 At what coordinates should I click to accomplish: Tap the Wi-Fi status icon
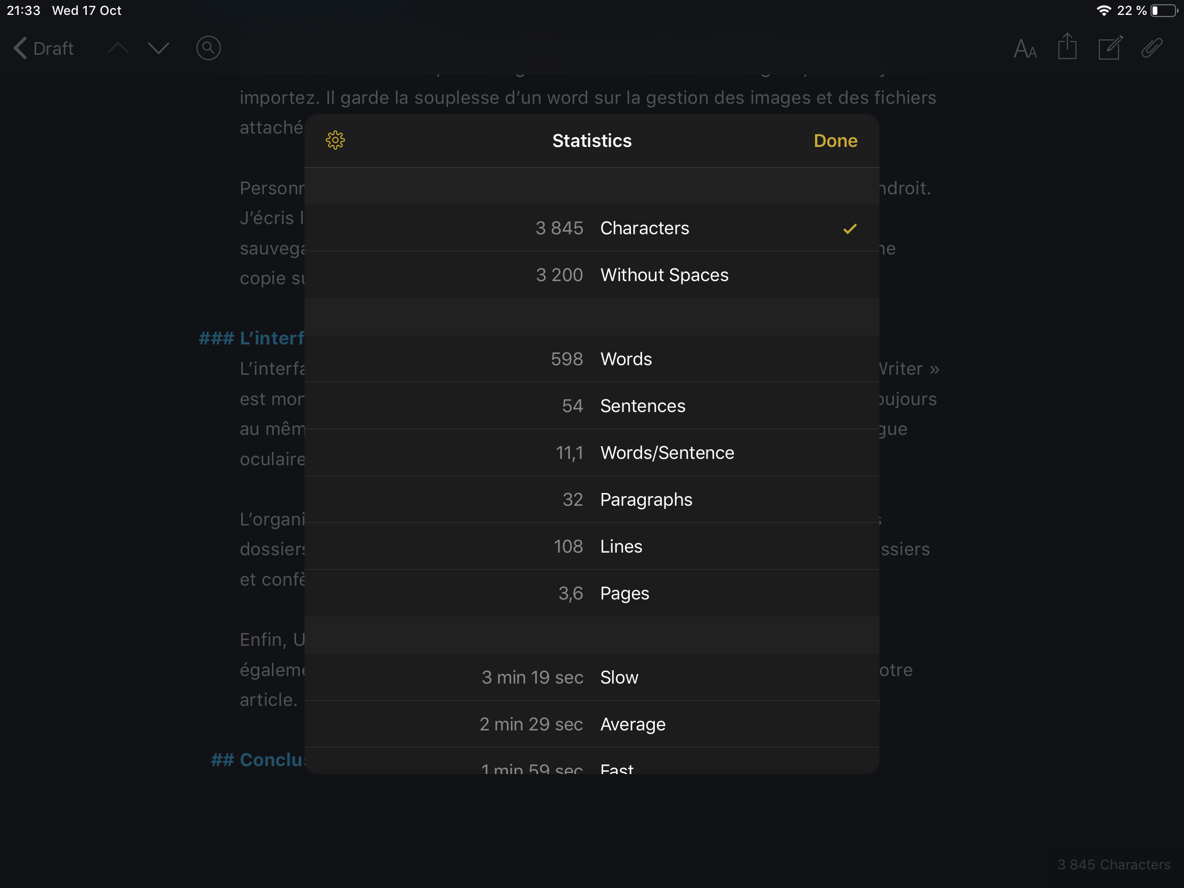[x=1103, y=11]
